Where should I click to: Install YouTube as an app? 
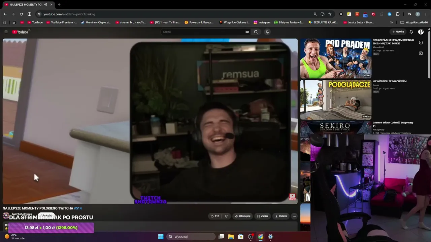[x=322, y=14]
